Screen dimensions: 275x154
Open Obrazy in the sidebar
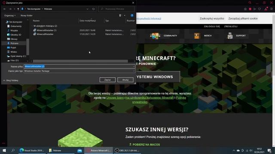pyautogui.click(x=12, y=39)
